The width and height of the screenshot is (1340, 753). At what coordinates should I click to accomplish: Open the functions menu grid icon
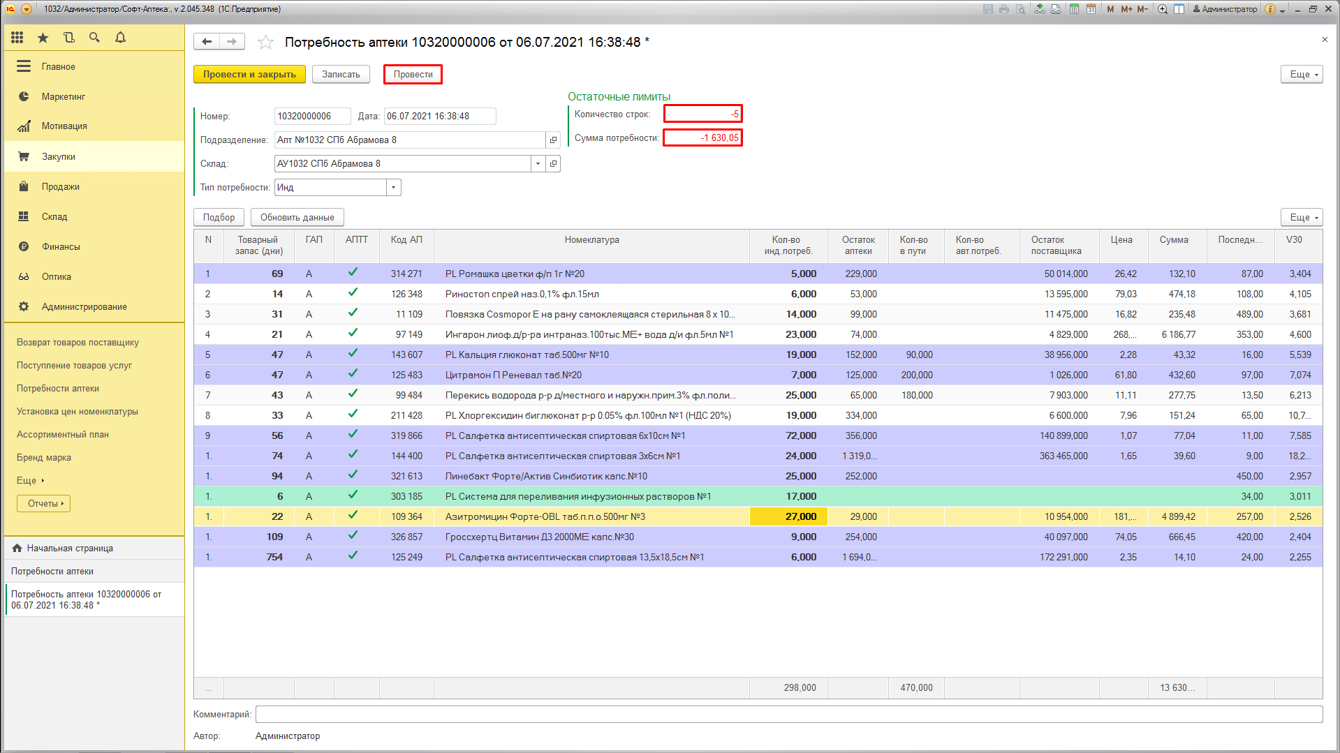(x=17, y=38)
